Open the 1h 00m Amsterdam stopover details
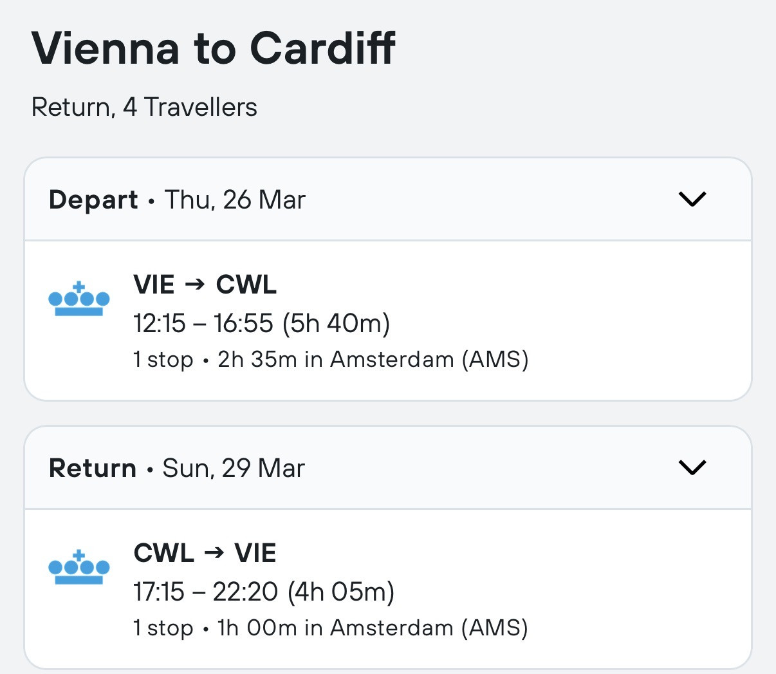 coord(373,628)
